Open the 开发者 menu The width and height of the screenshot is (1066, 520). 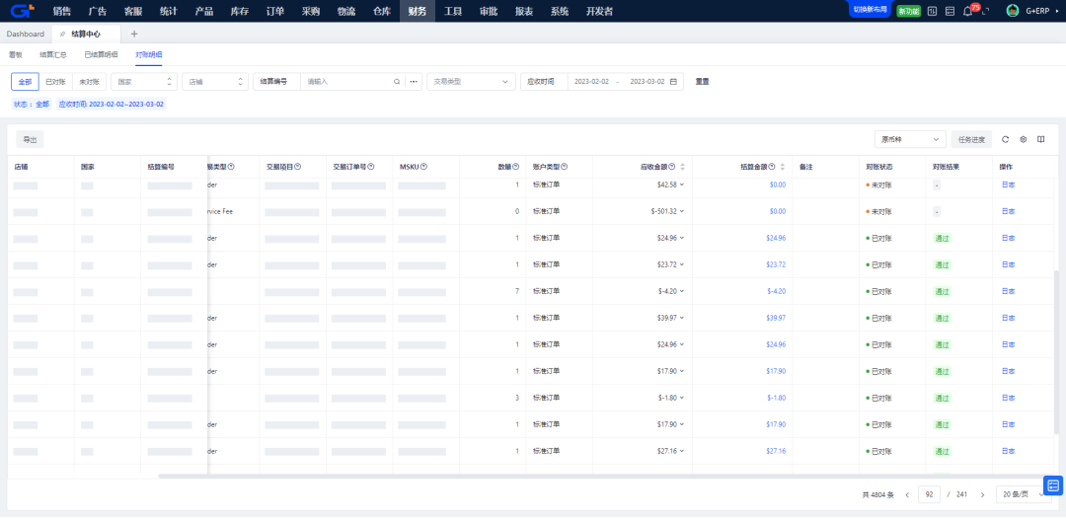(599, 12)
